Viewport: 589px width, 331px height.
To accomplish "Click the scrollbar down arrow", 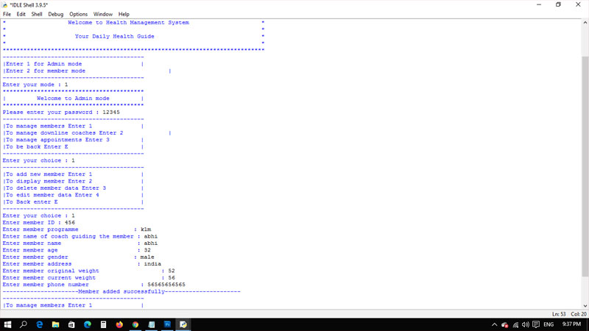I will click(x=585, y=306).
